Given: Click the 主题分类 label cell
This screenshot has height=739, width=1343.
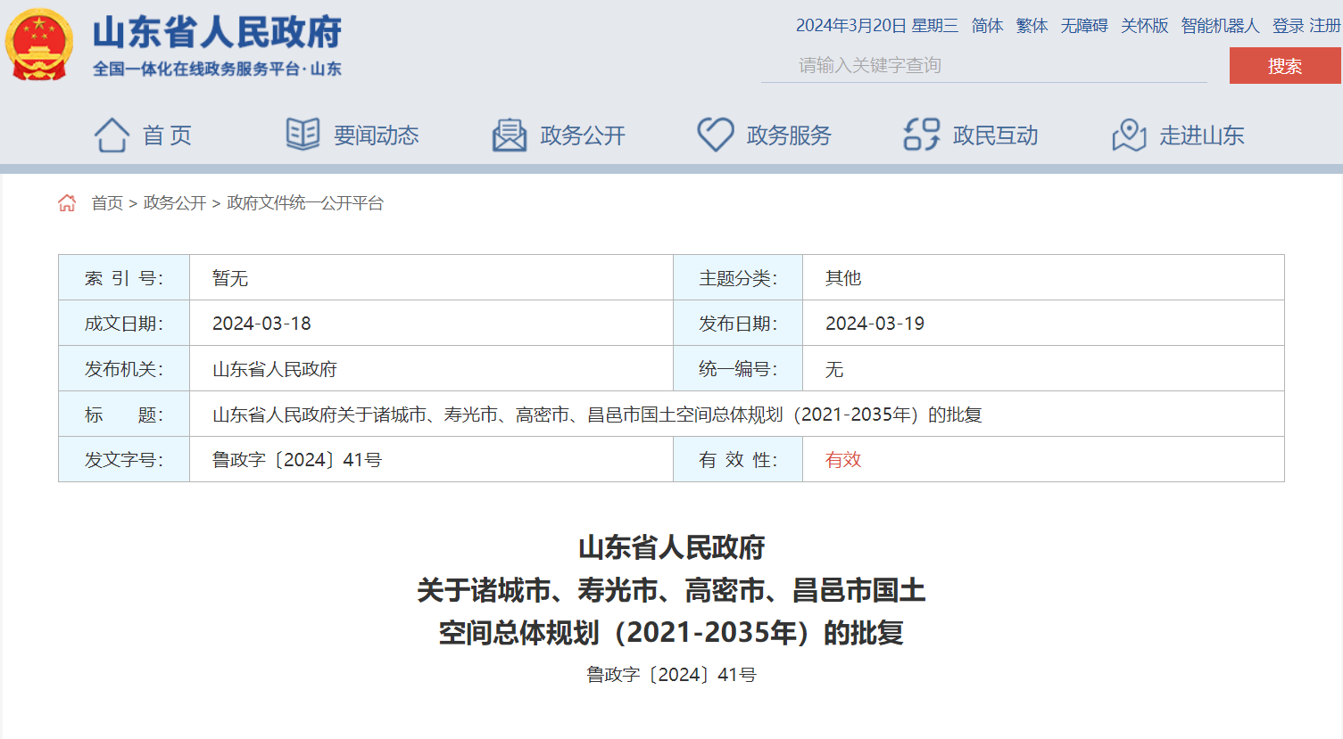Looking at the screenshot, I should coord(738,278).
